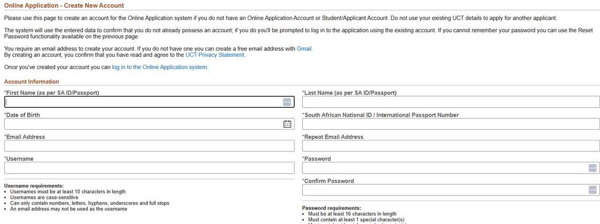Open the UCT Privacy Statement link
Image resolution: width=600 pixels, height=224 pixels.
(215, 55)
